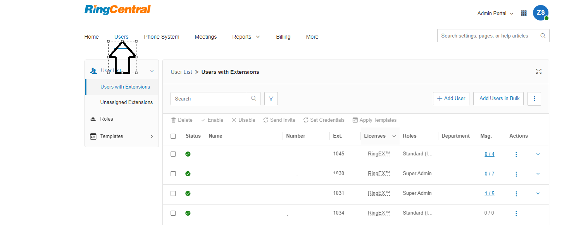Go to the Phone System tab
Screen dimensions: 562x225
[162, 37]
